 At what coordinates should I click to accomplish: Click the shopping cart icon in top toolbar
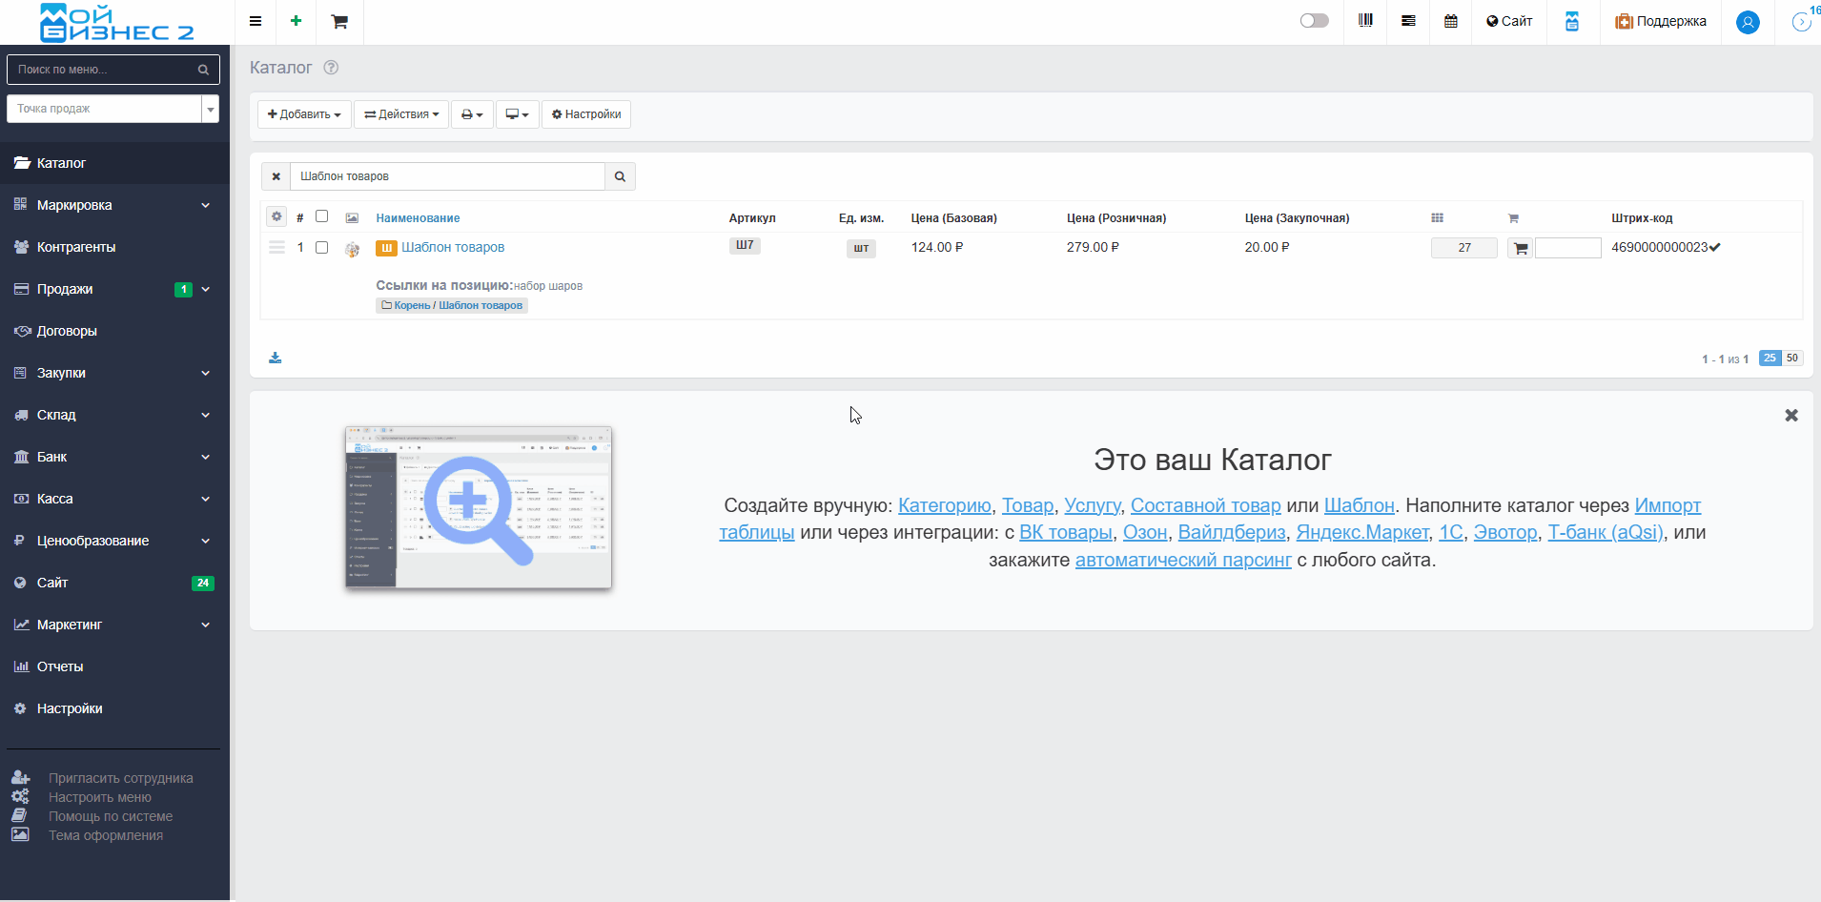(339, 21)
